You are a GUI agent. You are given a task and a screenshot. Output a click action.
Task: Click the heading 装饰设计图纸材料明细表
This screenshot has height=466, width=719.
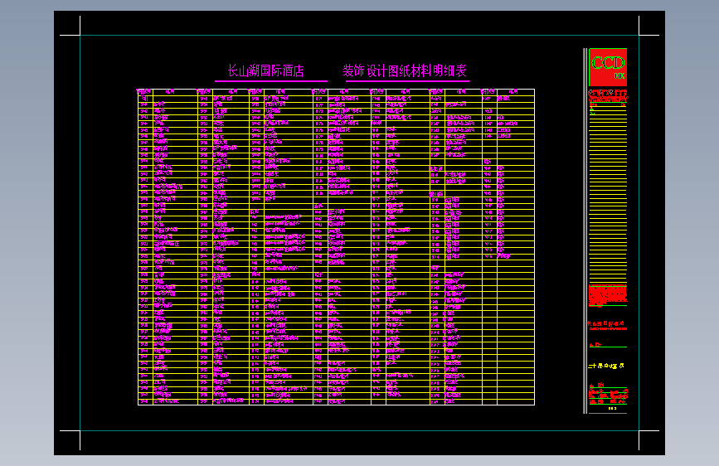coord(405,70)
